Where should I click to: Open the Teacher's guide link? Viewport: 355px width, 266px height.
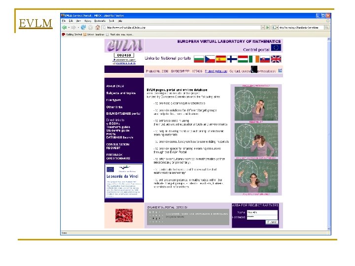click(118, 127)
